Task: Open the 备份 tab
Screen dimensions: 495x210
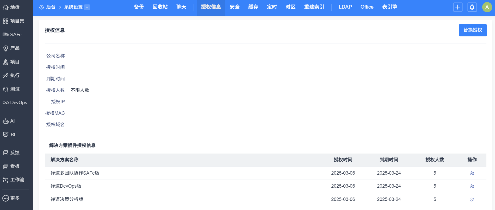Action: pyautogui.click(x=139, y=7)
